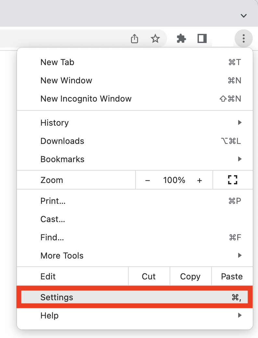The image size is (258, 338).
Task: Click the Paste button in Edit row
Action: tap(232, 276)
